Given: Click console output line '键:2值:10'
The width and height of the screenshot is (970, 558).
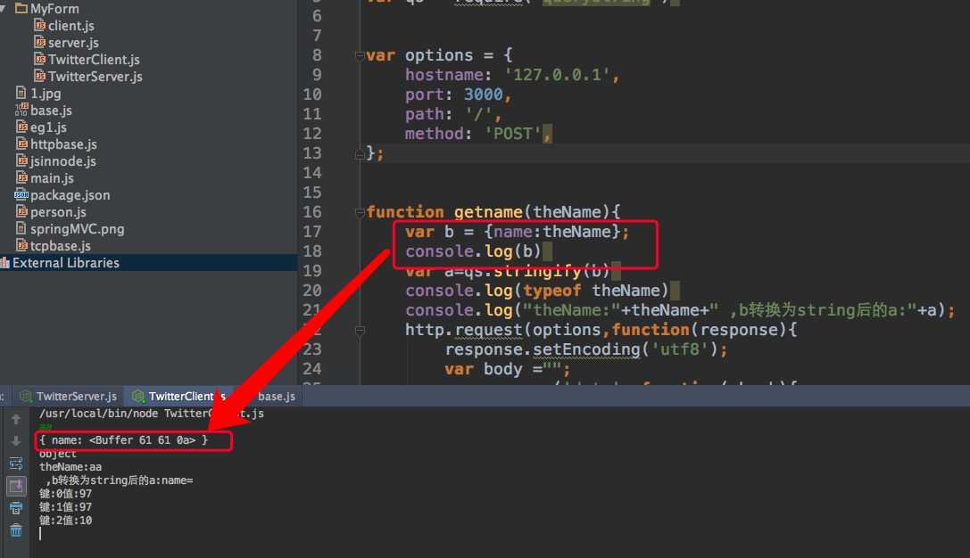Looking at the screenshot, I should (65, 521).
